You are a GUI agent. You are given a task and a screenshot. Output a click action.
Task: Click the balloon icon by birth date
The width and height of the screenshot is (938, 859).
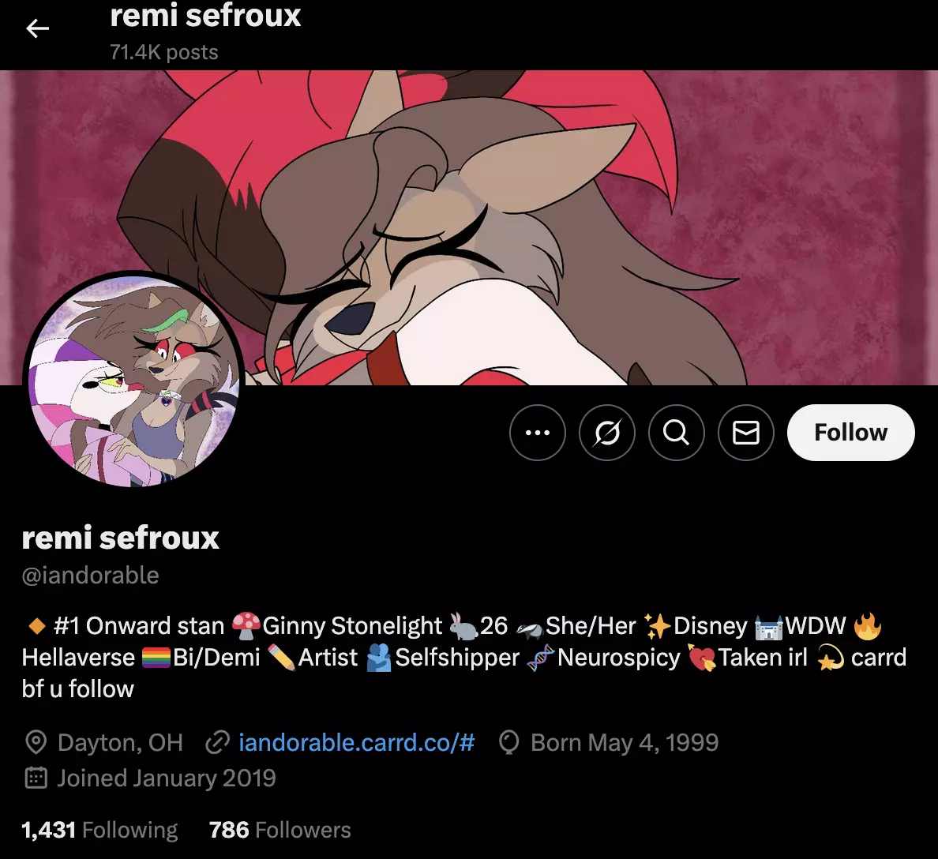click(509, 742)
